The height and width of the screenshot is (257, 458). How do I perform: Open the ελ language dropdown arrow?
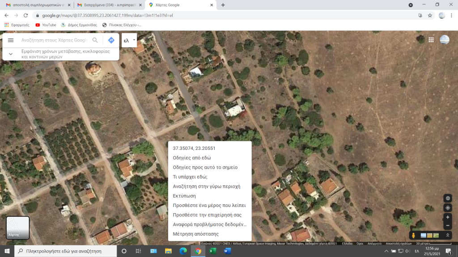(x=134, y=40)
